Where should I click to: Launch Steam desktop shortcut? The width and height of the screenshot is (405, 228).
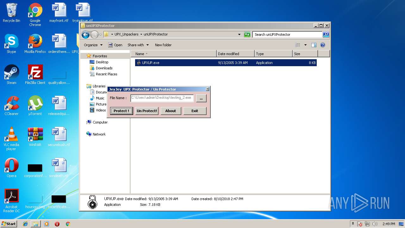coord(11,75)
